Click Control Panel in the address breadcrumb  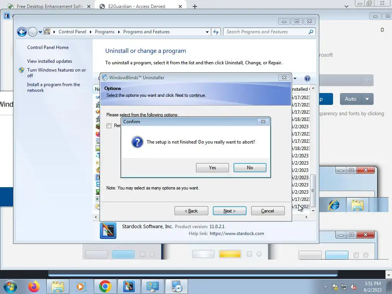[72, 32]
